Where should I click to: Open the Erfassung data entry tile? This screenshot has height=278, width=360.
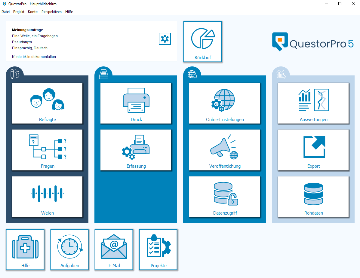point(136,150)
